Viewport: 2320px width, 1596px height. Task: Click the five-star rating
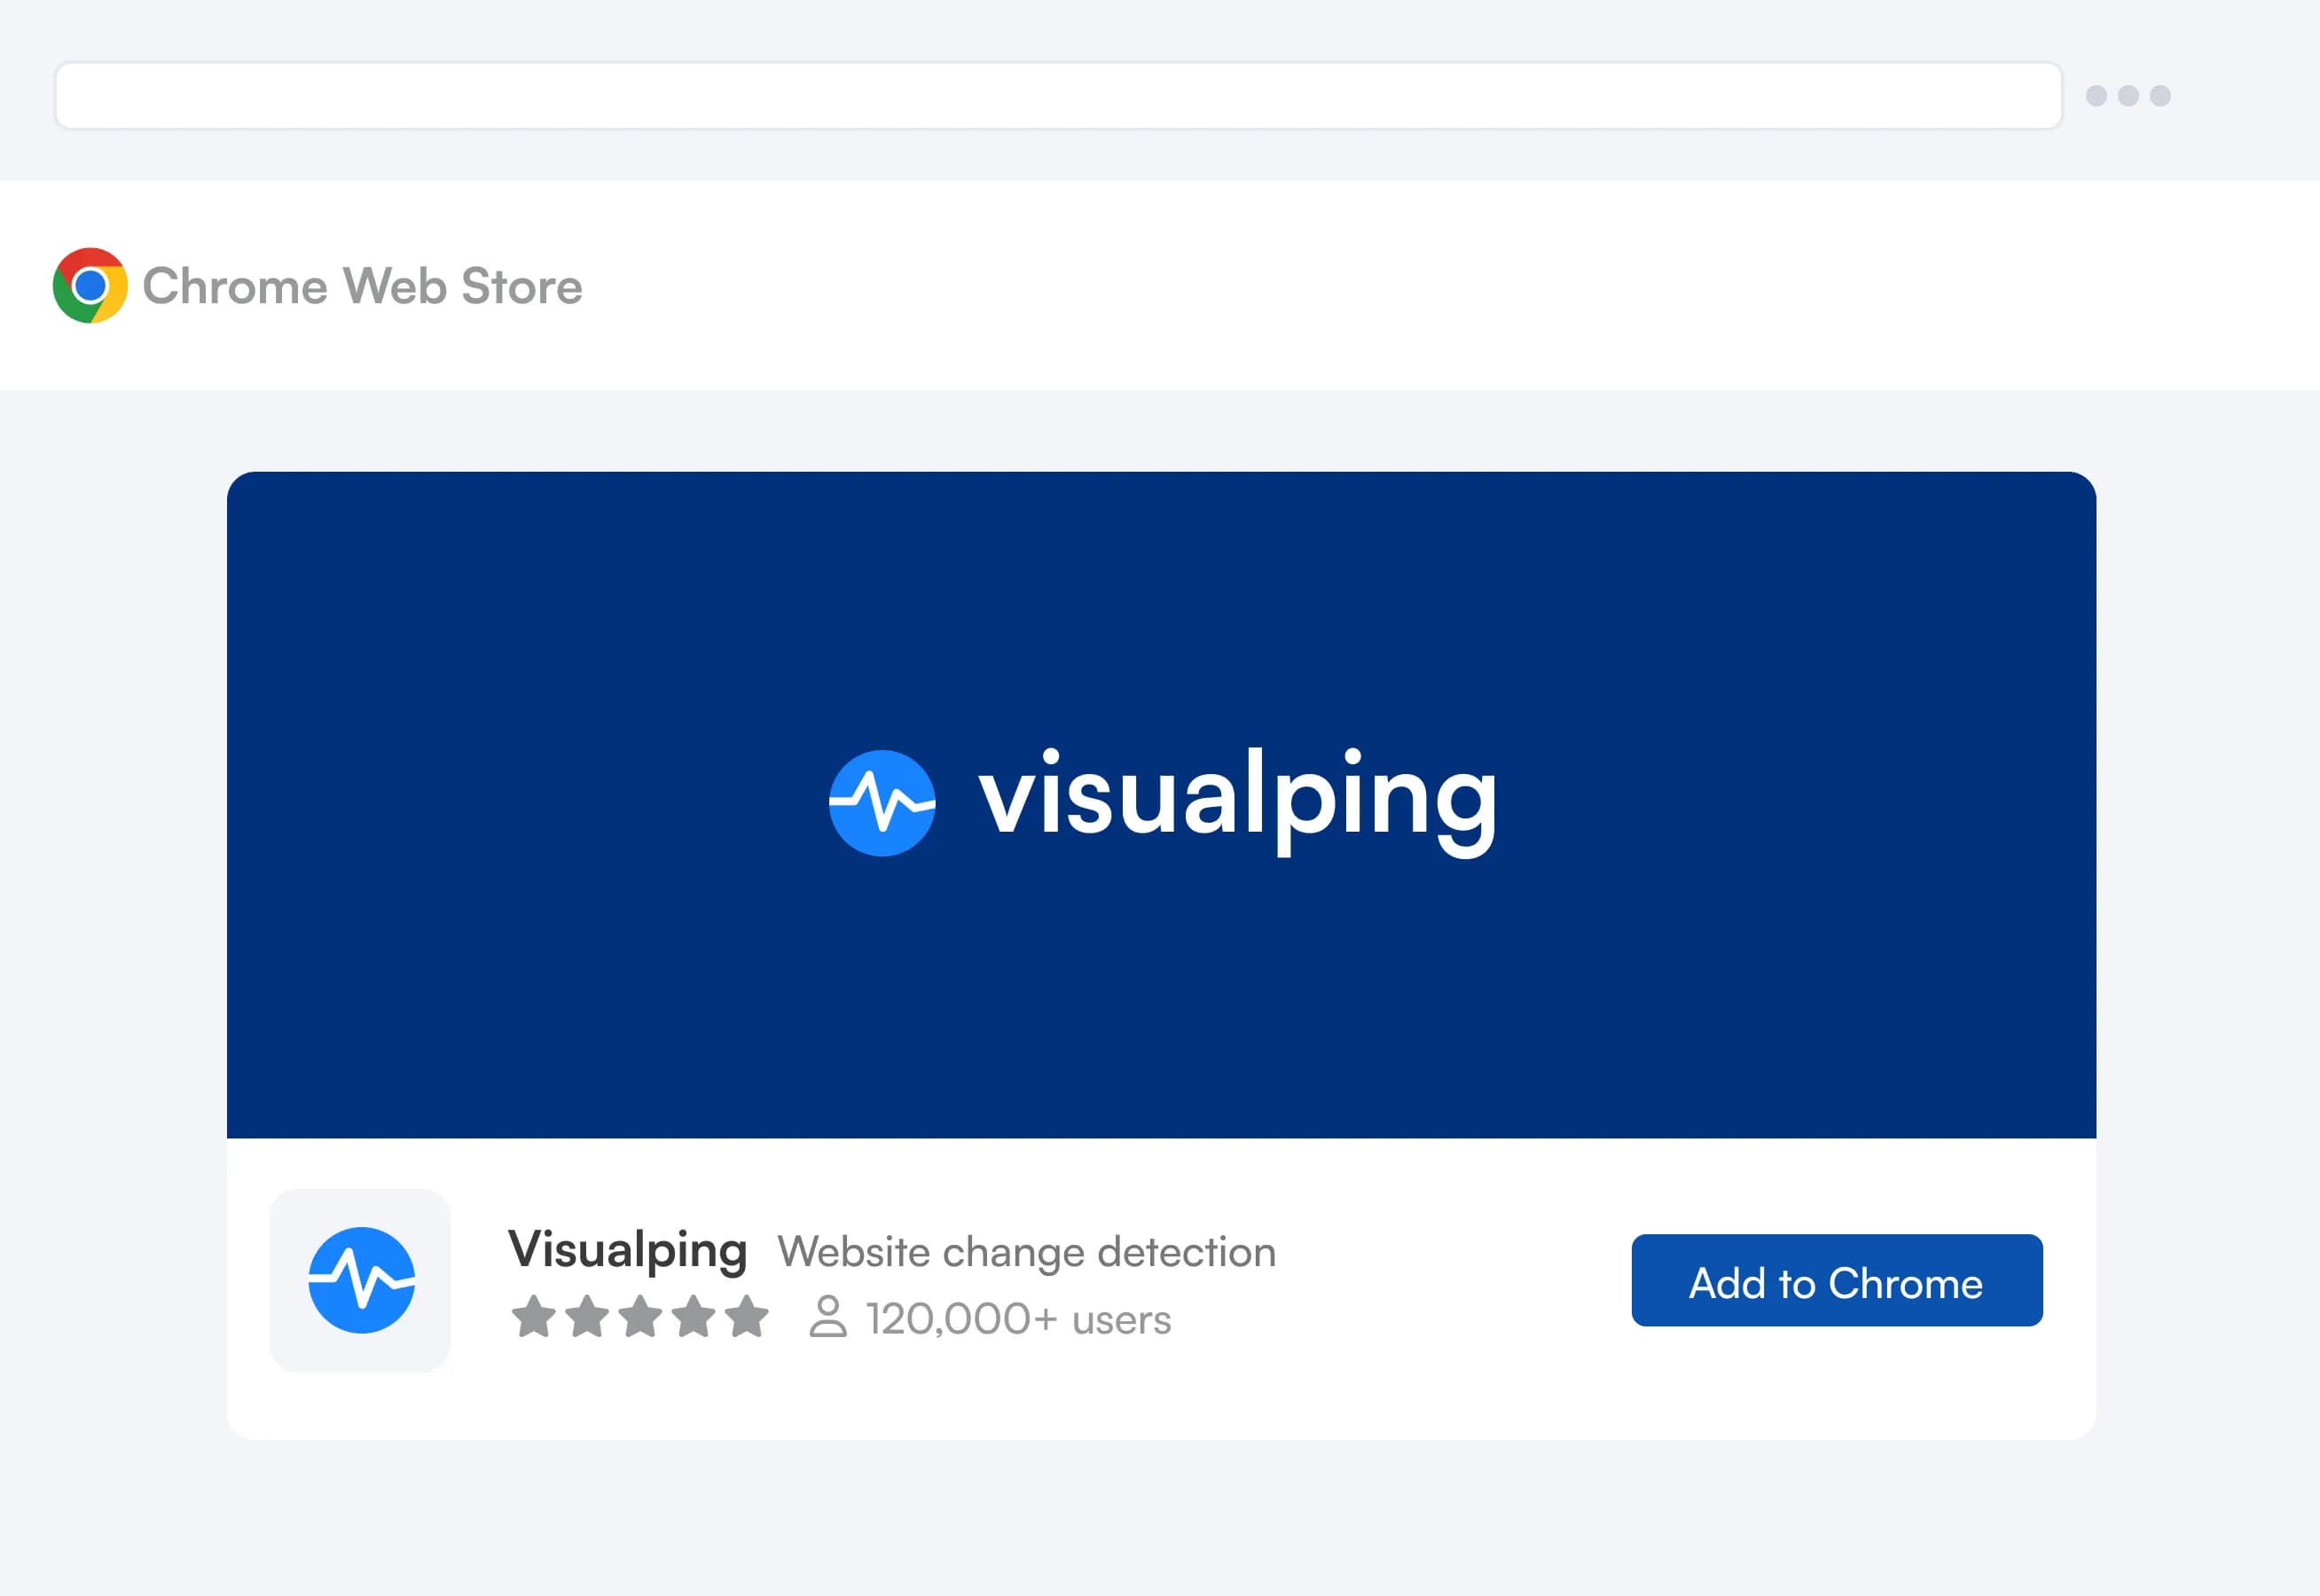(x=640, y=1316)
